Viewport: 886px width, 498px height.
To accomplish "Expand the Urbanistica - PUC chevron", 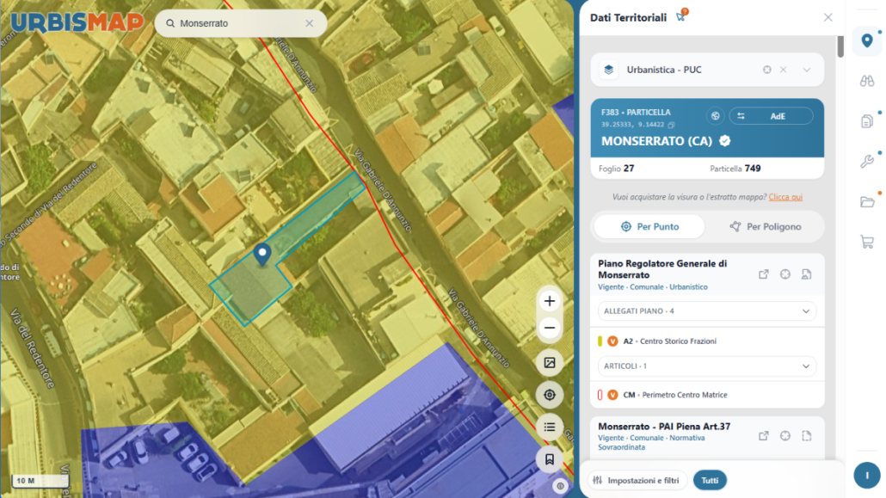I will 806,70.
